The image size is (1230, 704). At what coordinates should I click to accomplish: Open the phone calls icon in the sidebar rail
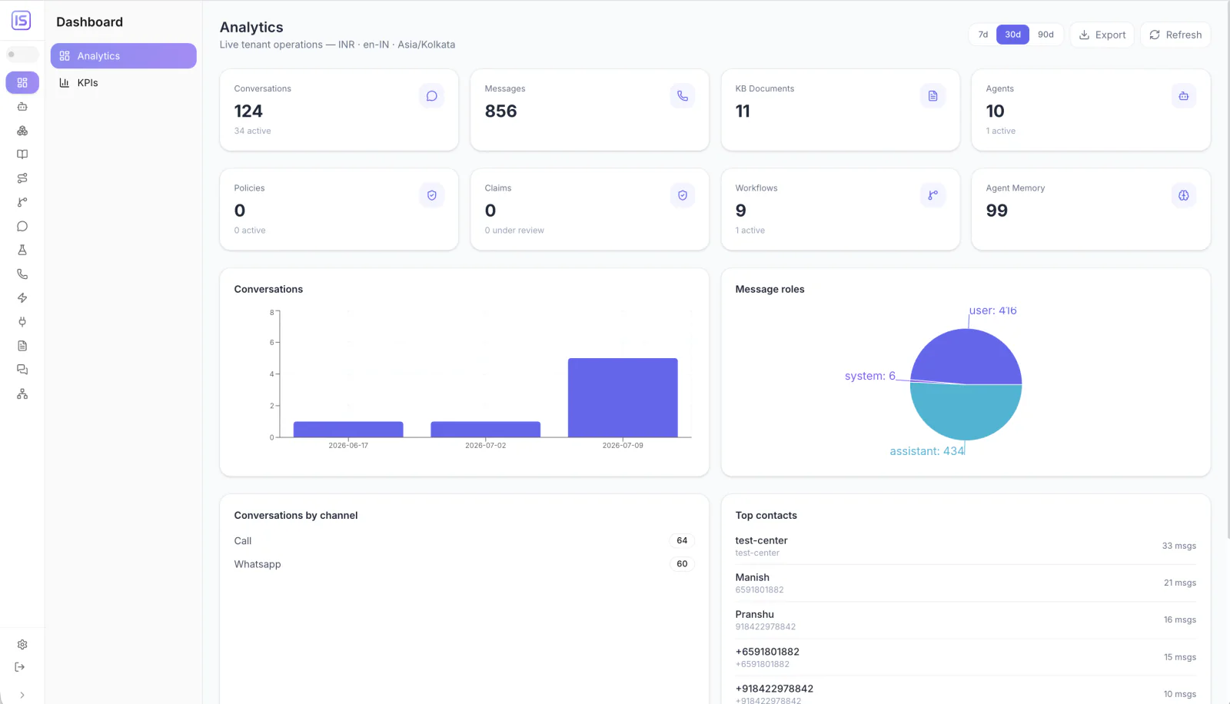coord(22,274)
